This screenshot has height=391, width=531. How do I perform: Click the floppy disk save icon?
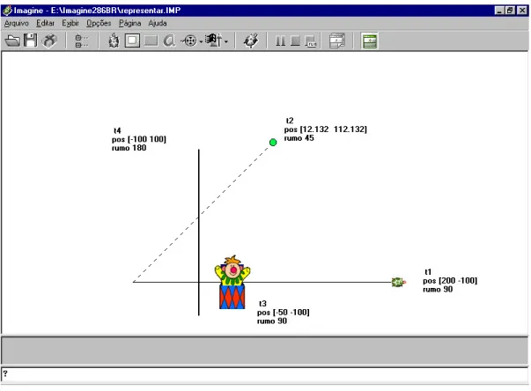tap(31, 41)
